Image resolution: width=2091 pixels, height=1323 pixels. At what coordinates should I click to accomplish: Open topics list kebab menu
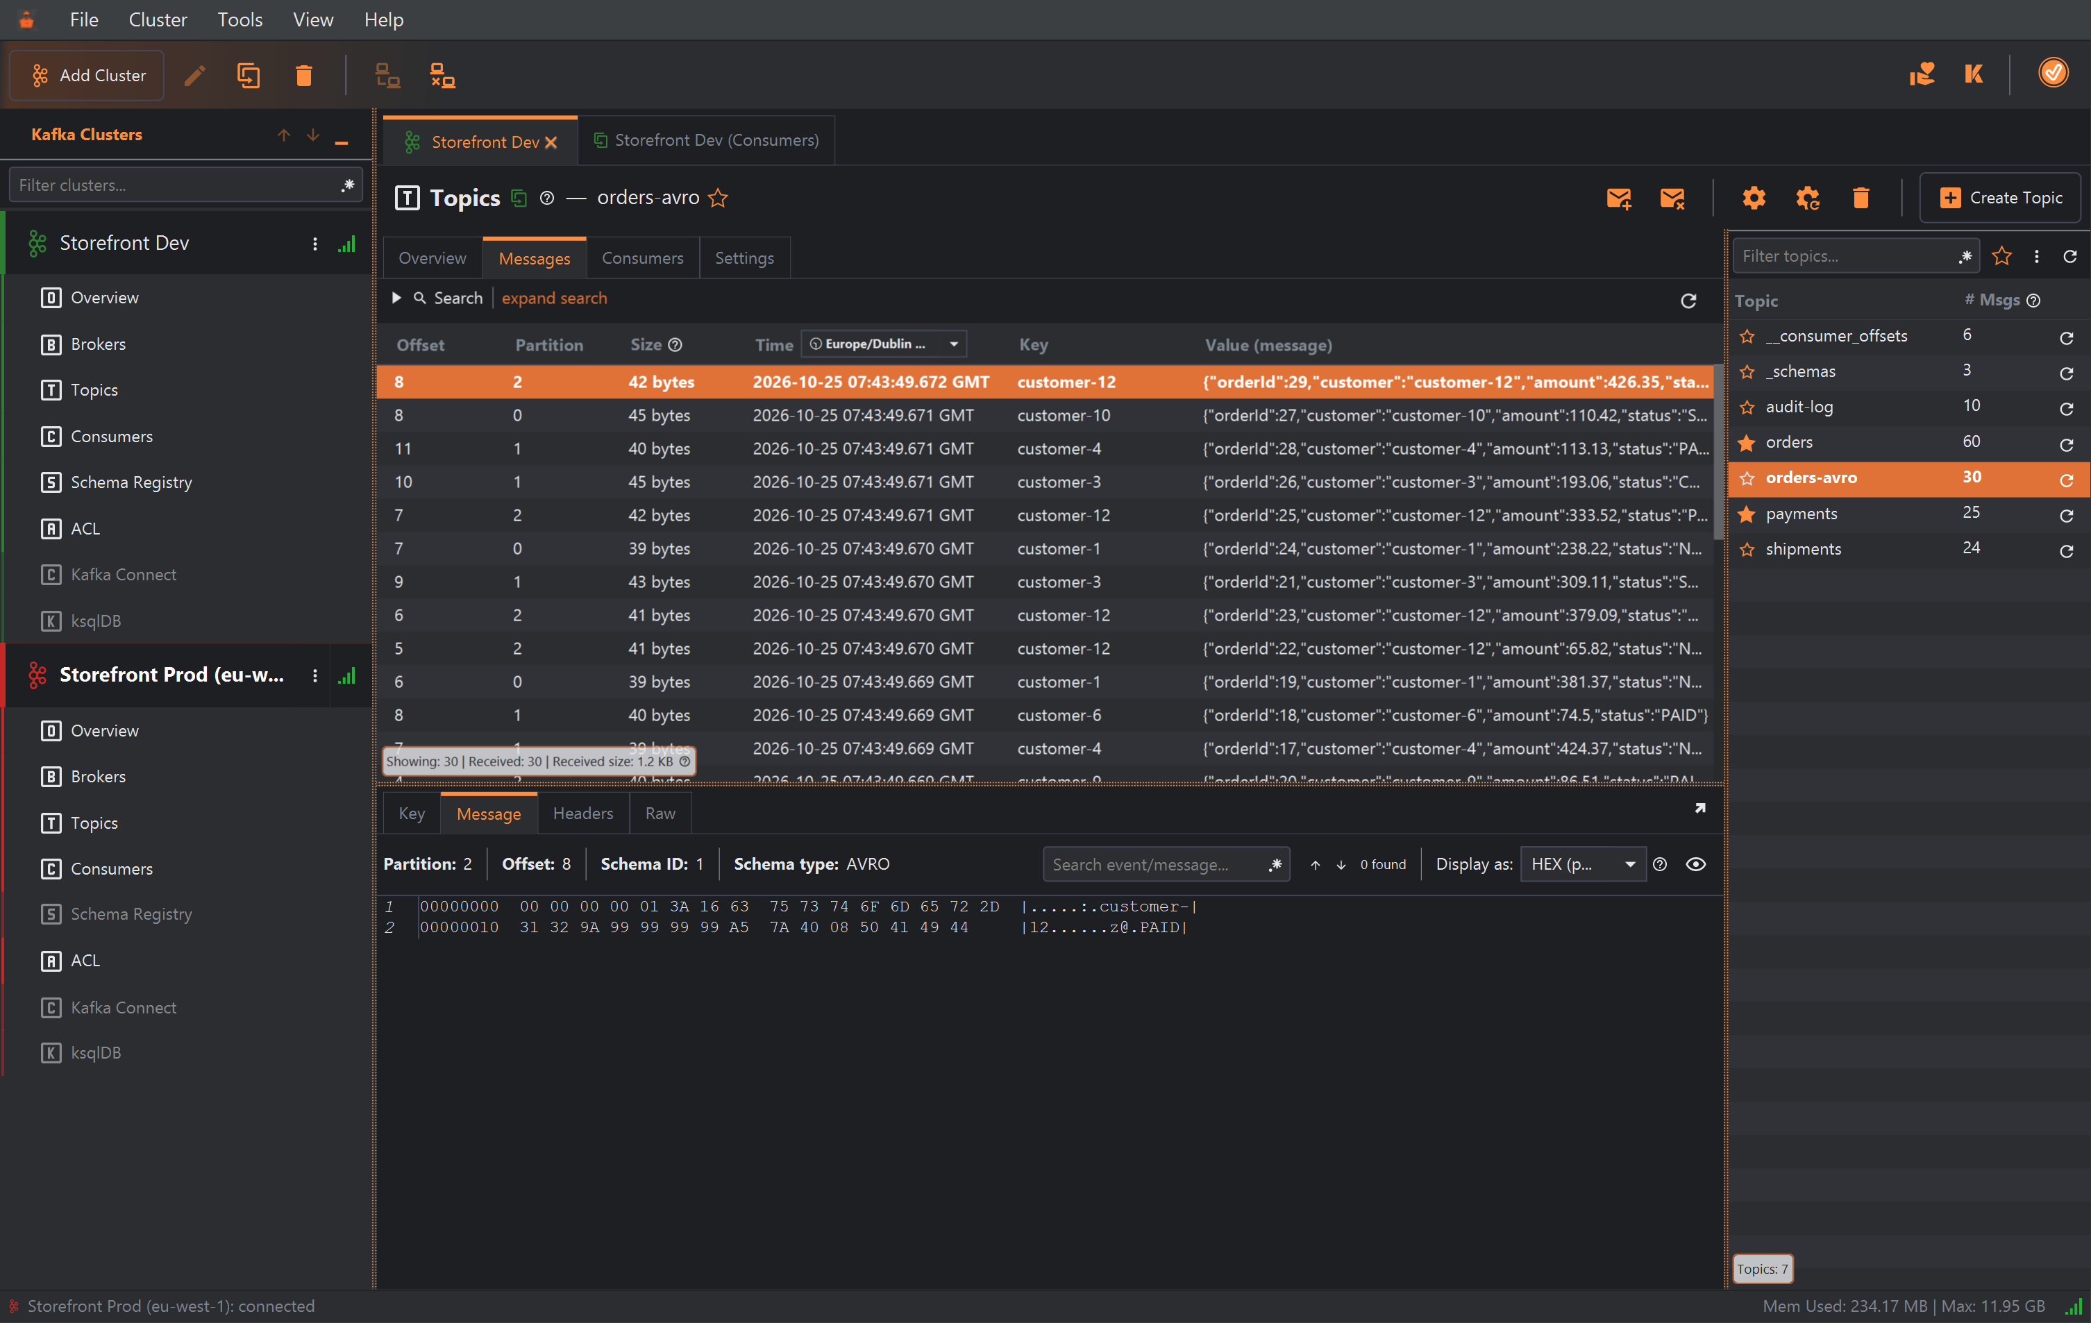click(2036, 256)
